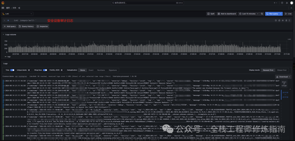295x141 pixels.
Task: Click the zoom out time range icon
Action: 262,14
